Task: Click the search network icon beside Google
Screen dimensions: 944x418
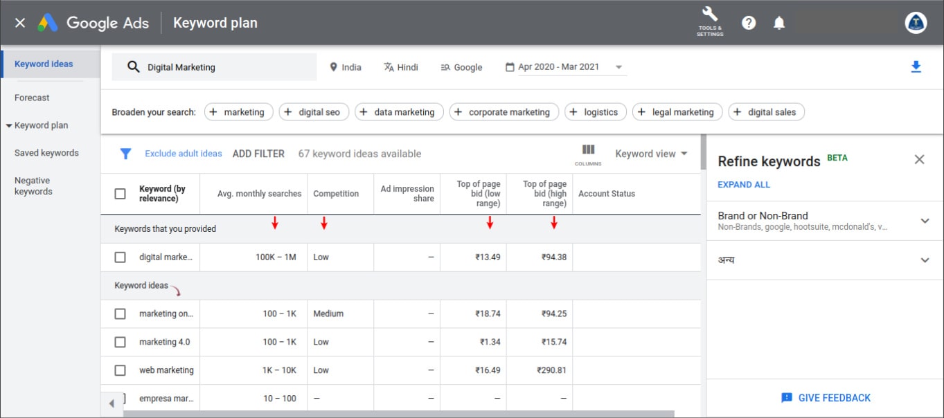Action: tap(445, 67)
